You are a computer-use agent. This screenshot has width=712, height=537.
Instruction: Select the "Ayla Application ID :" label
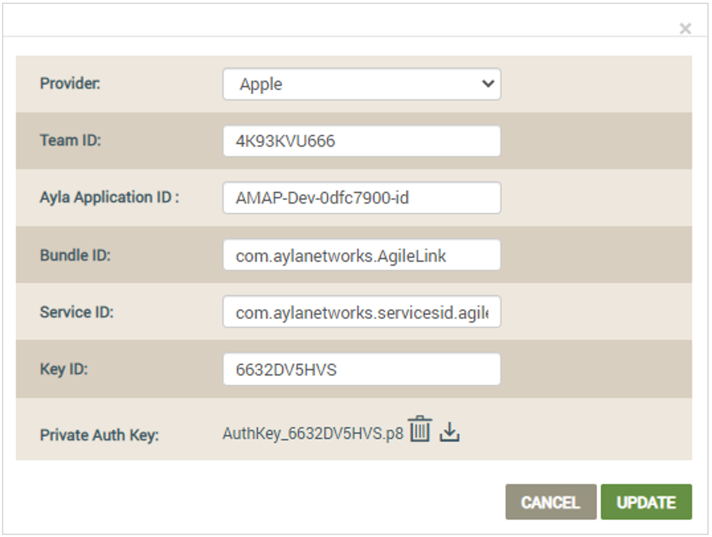(109, 198)
